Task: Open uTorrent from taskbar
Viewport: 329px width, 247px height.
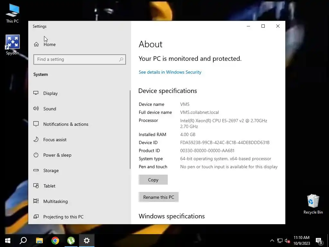Action: click(x=71, y=241)
